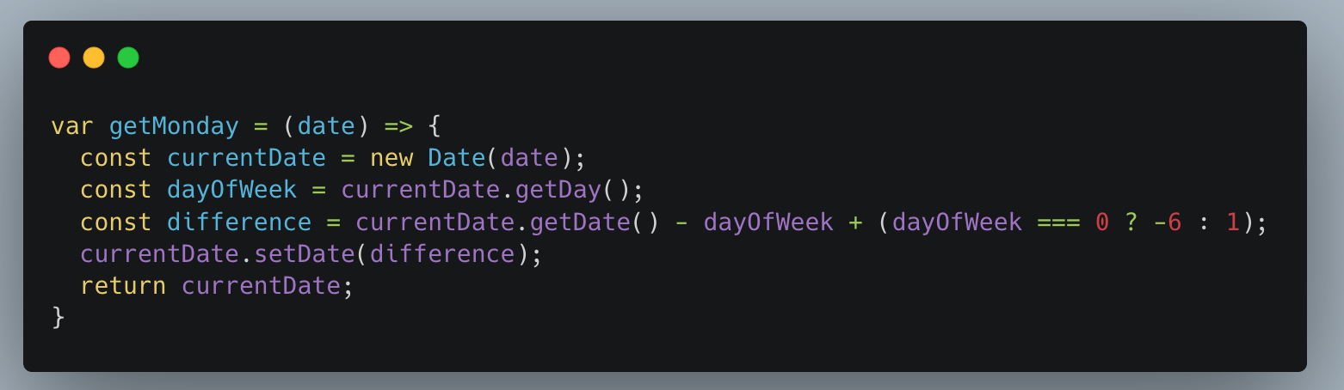
Task: Click the closing curly brace of function
Action: tap(59, 318)
